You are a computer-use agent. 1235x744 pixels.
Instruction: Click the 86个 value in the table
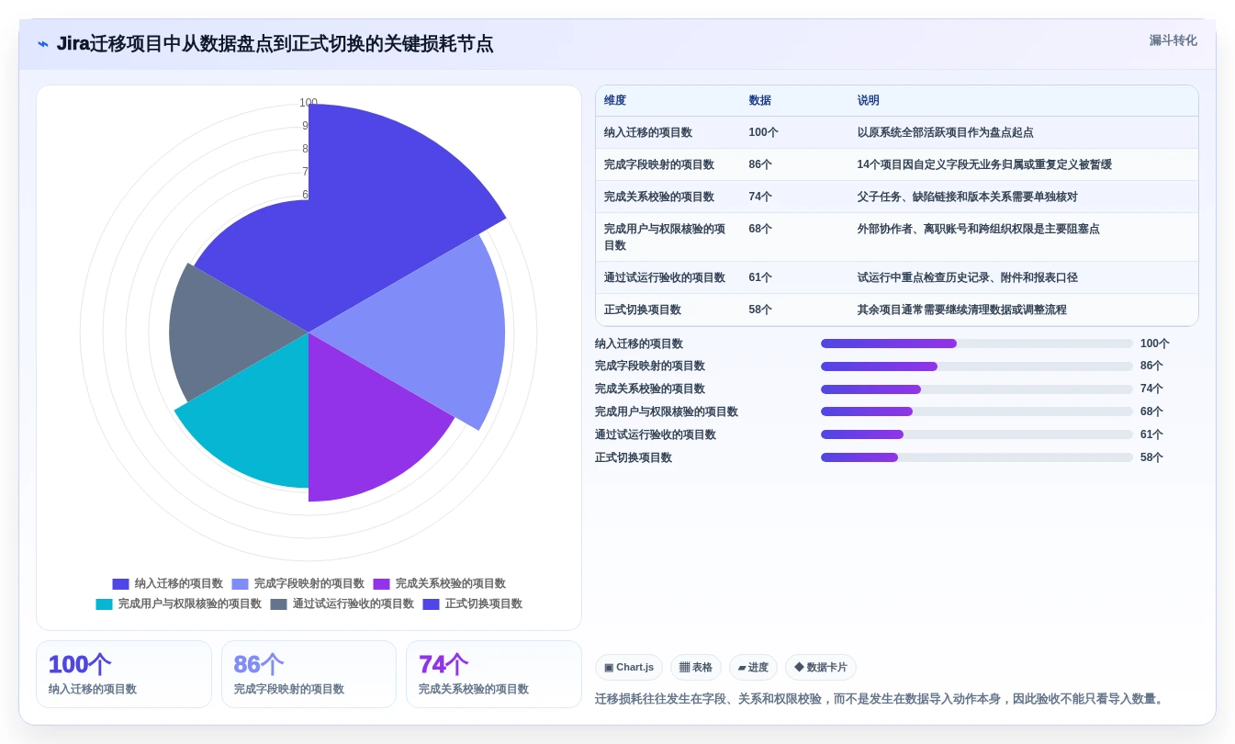(x=760, y=164)
